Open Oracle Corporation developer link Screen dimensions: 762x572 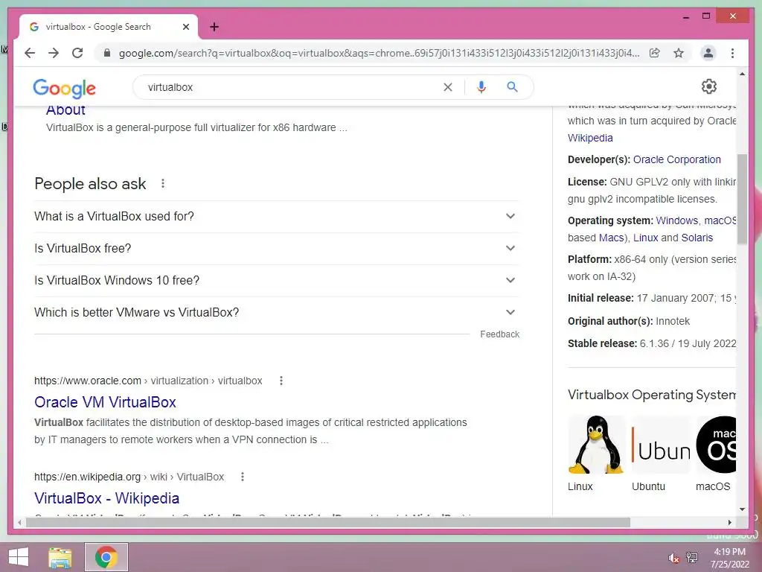[x=676, y=159]
